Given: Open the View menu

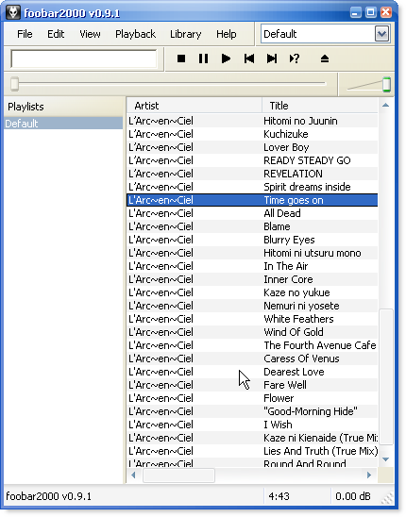Looking at the screenshot, I should [90, 34].
